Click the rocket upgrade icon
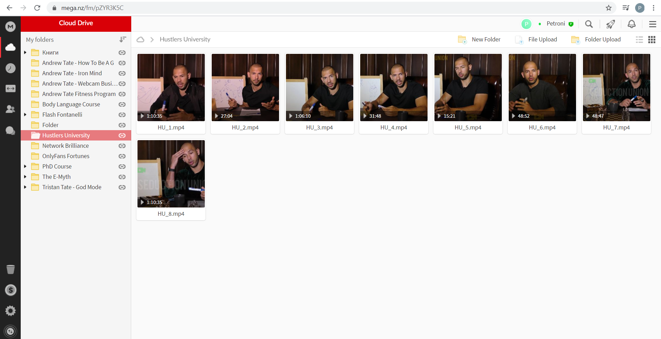The width and height of the screenshot is (661, 339). [610, 24]
